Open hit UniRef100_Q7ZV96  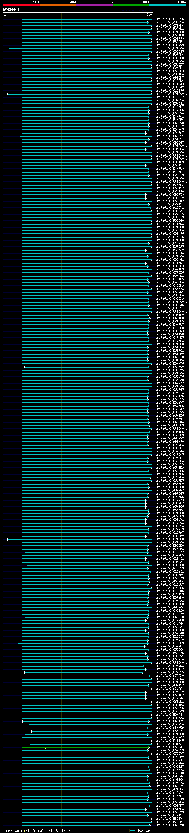(x=170, y=19)
